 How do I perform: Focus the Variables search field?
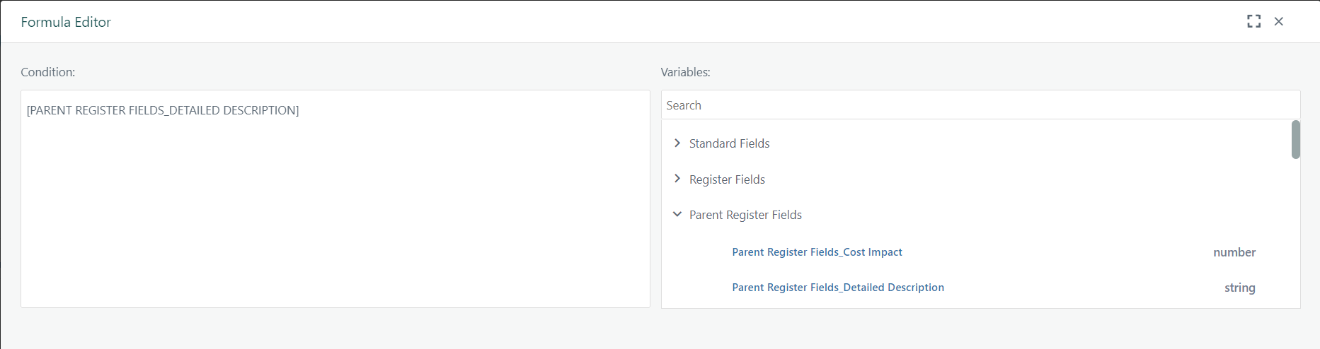[x=977, y=105]
